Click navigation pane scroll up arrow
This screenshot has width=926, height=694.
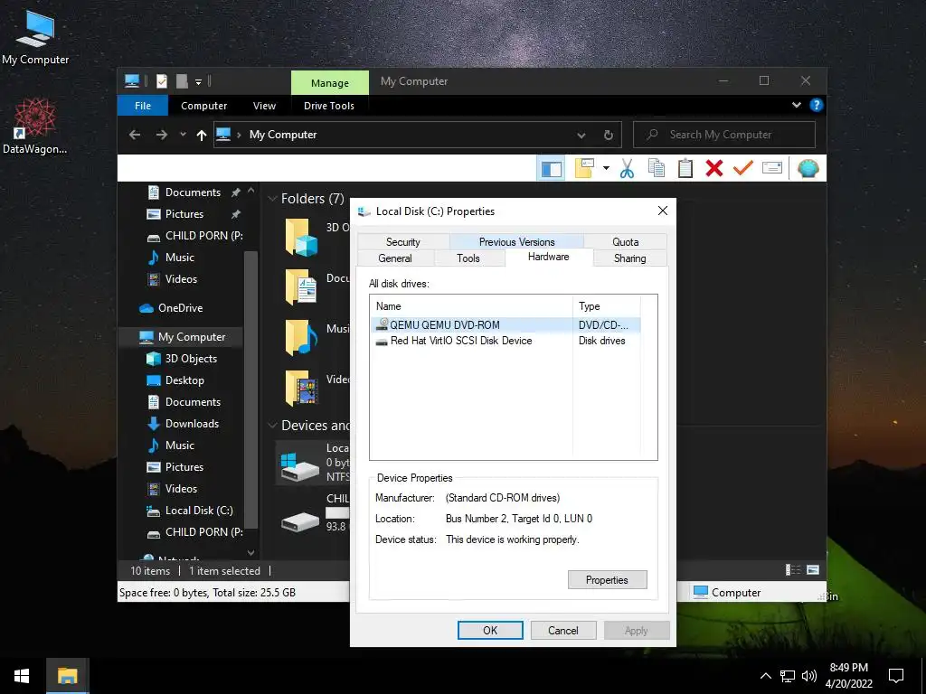tap(251, 191)
